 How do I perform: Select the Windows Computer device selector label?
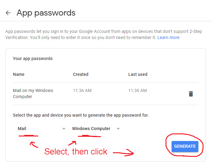[91, 129]
